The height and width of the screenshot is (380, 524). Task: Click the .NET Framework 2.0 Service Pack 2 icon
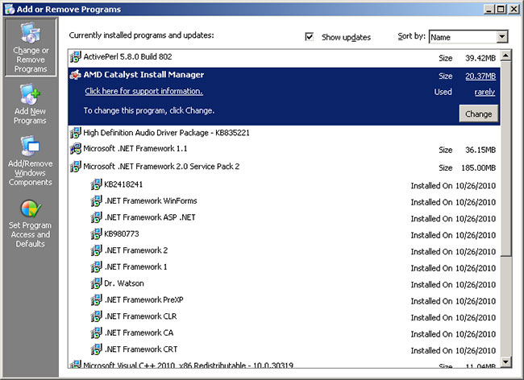coord(76,167)
